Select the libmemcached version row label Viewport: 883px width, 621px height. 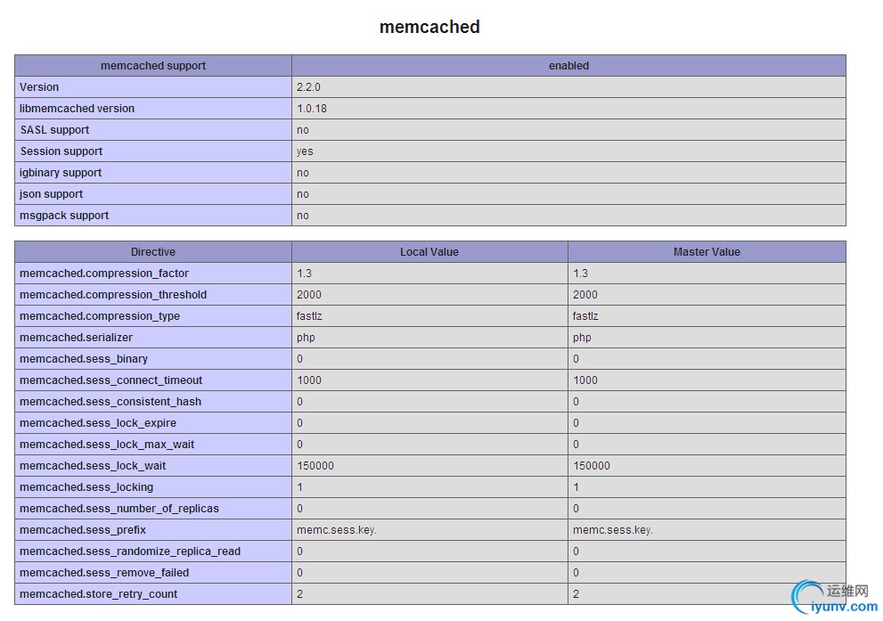pos(78,109)
